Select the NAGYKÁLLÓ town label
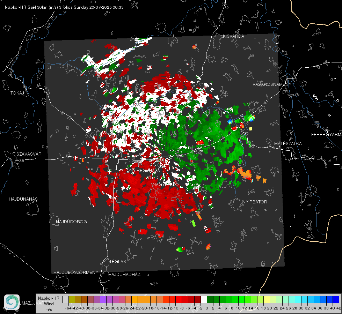The image size is (342, 314). (x=166, y=185)
